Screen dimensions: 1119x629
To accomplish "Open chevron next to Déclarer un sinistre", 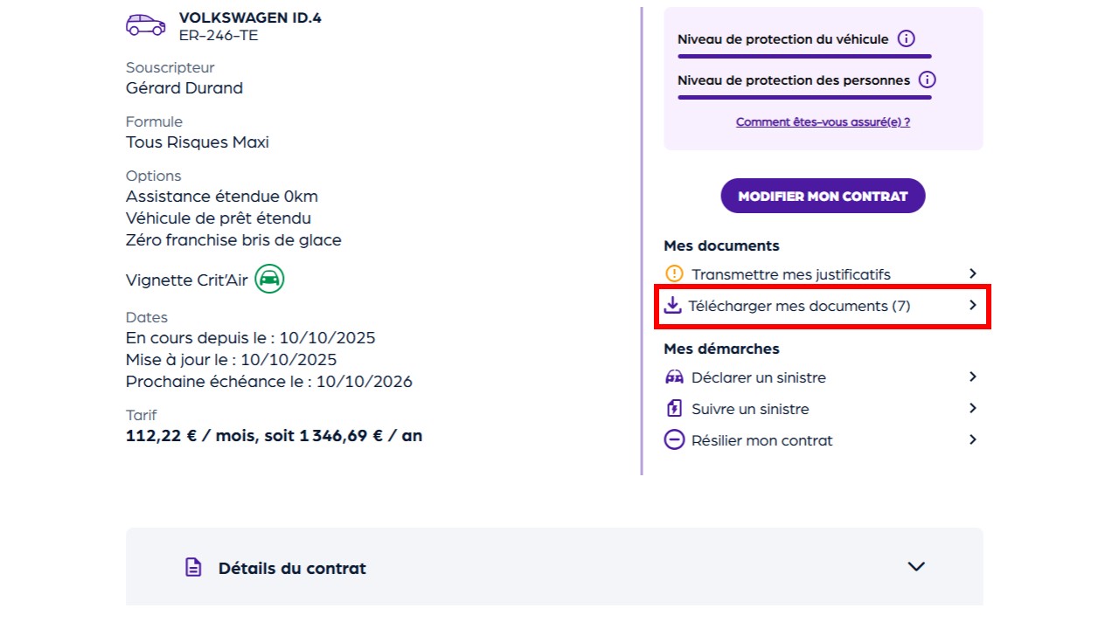I will point(973,377).
